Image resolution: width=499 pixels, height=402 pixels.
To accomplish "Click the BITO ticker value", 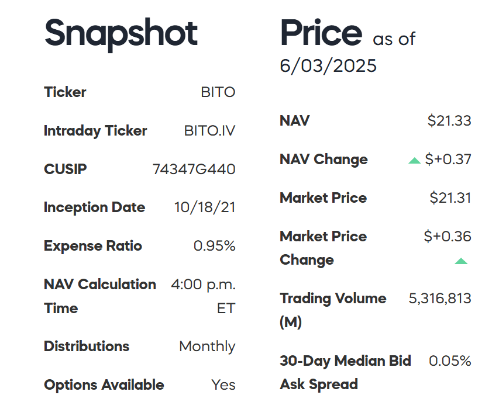I will 218,92.
